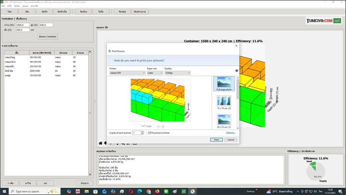
Task: Go to next page in print preview
Action: [163, 126]
